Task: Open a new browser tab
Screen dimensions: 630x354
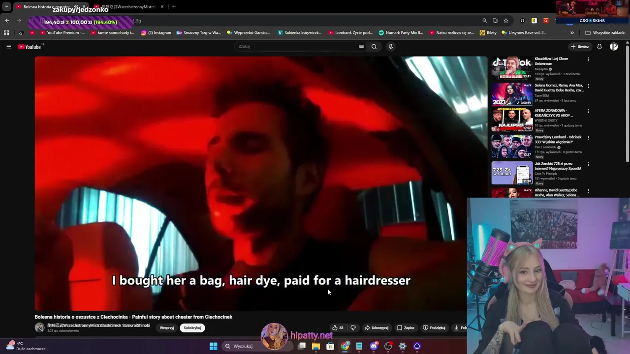Action: click(174, 7)
